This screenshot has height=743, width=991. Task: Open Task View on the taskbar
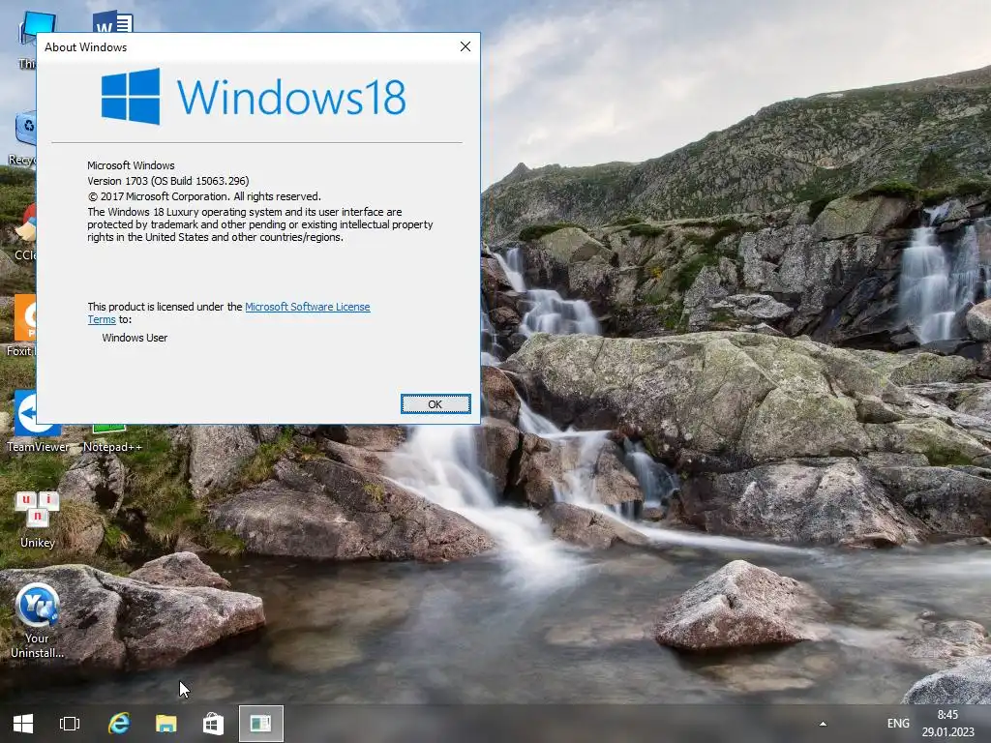tap(70, 724)
